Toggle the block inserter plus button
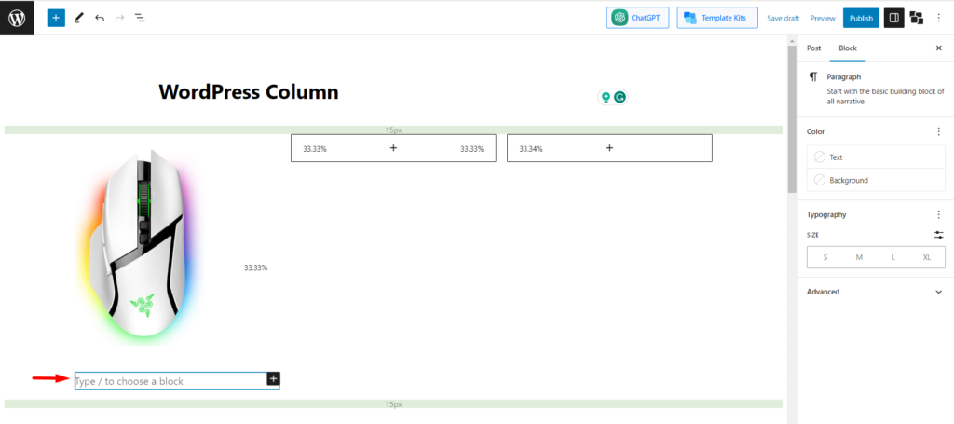The width and height of the screenshot is (954, 424). point(56,18)
